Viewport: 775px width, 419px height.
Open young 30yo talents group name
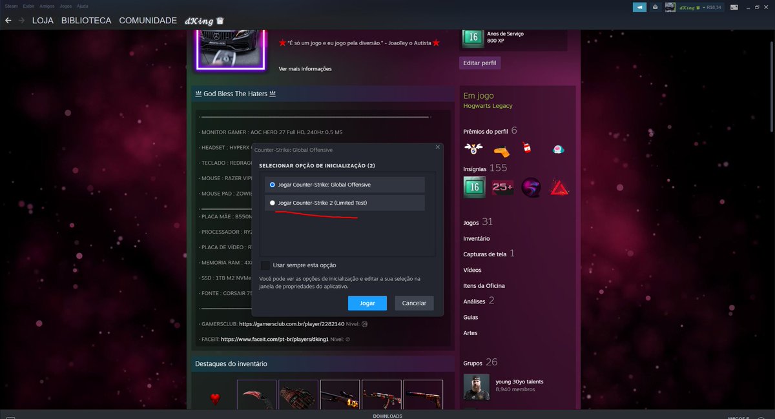tap(519, 382)
